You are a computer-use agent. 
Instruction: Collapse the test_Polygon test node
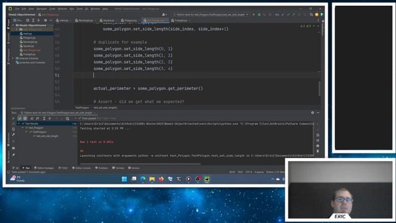(x=23, y=128)
